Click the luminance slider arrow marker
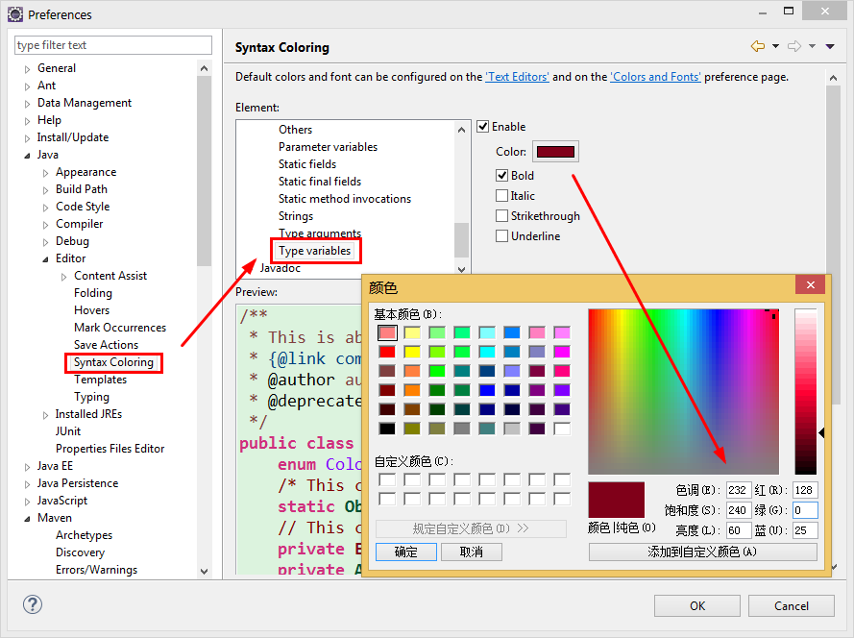 tap(821, 432)
